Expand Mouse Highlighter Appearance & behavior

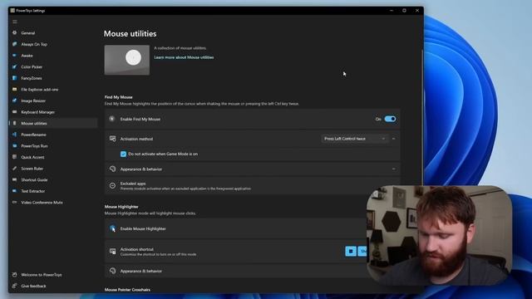[x=236, y=271]
